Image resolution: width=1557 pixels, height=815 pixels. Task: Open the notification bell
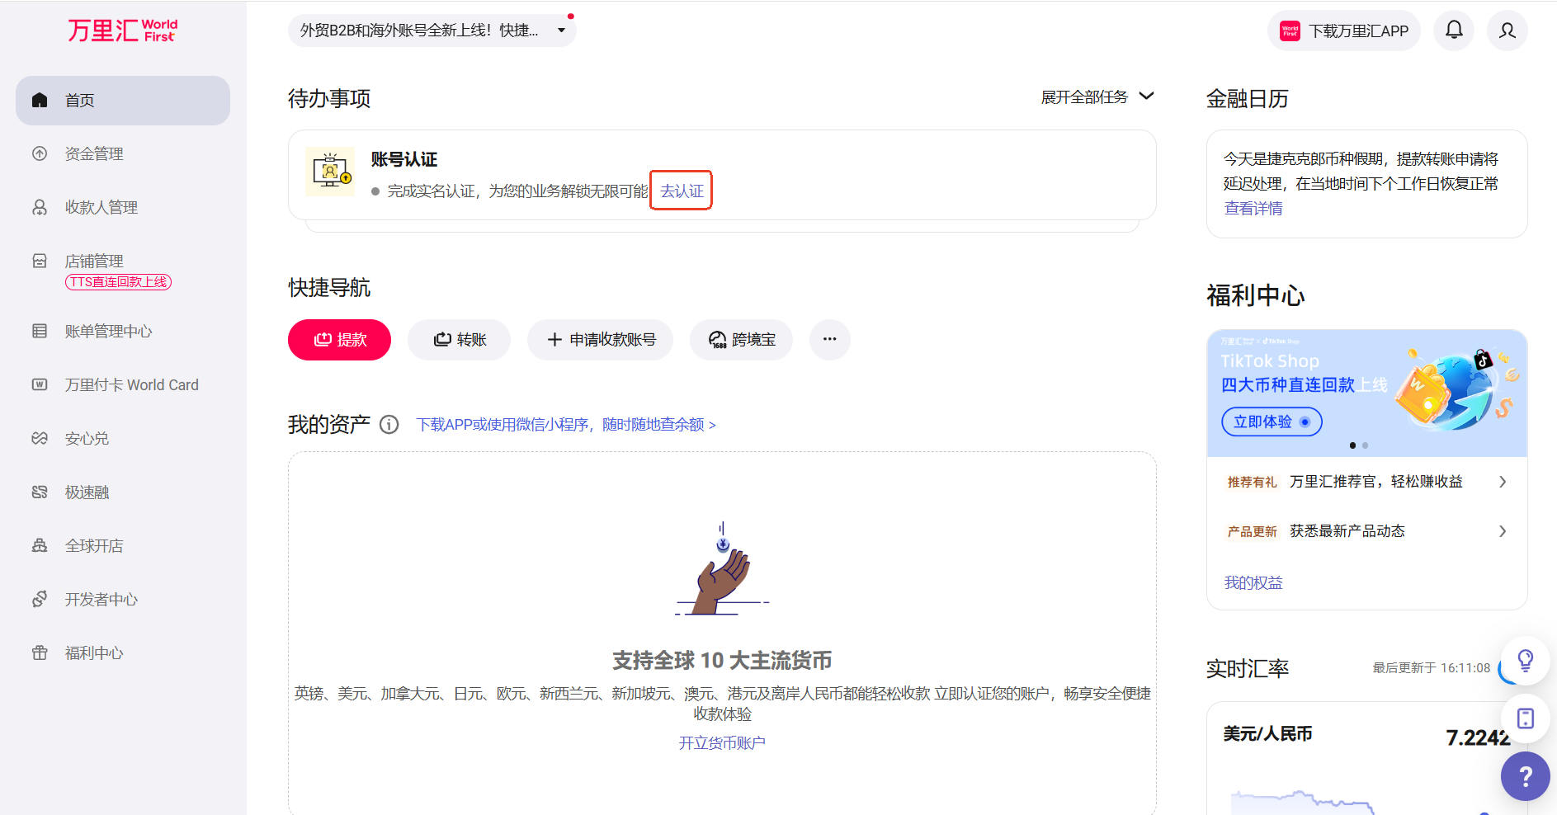coord(1454,31)
